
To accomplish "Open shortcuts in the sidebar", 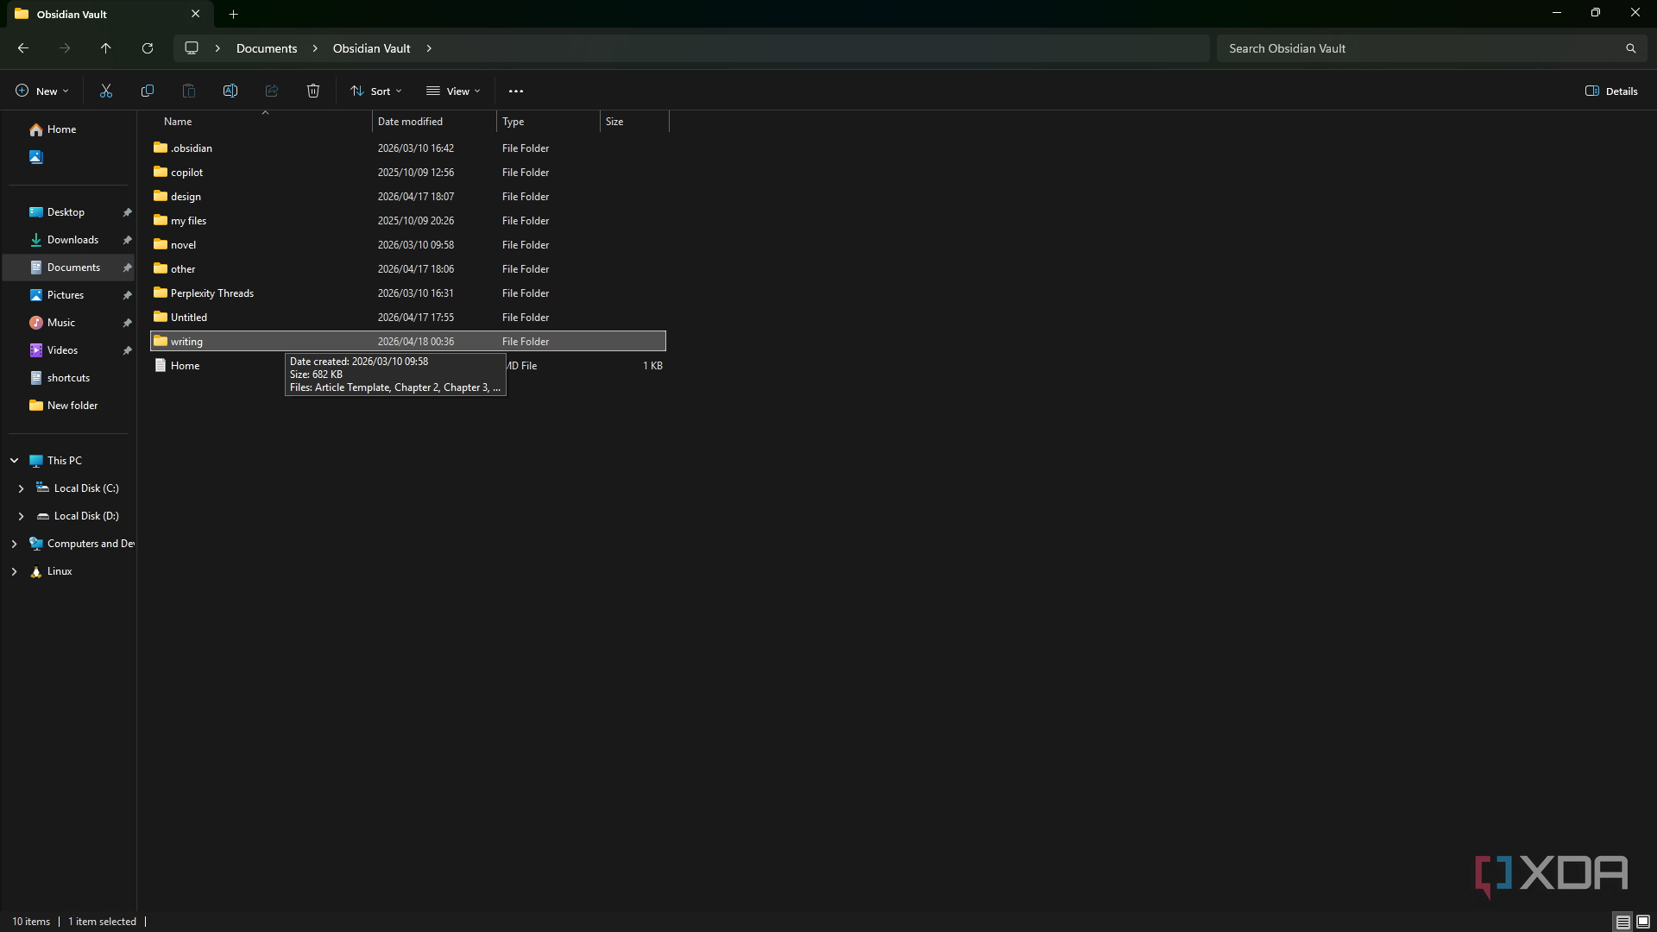I will click(x=68, y=378).
